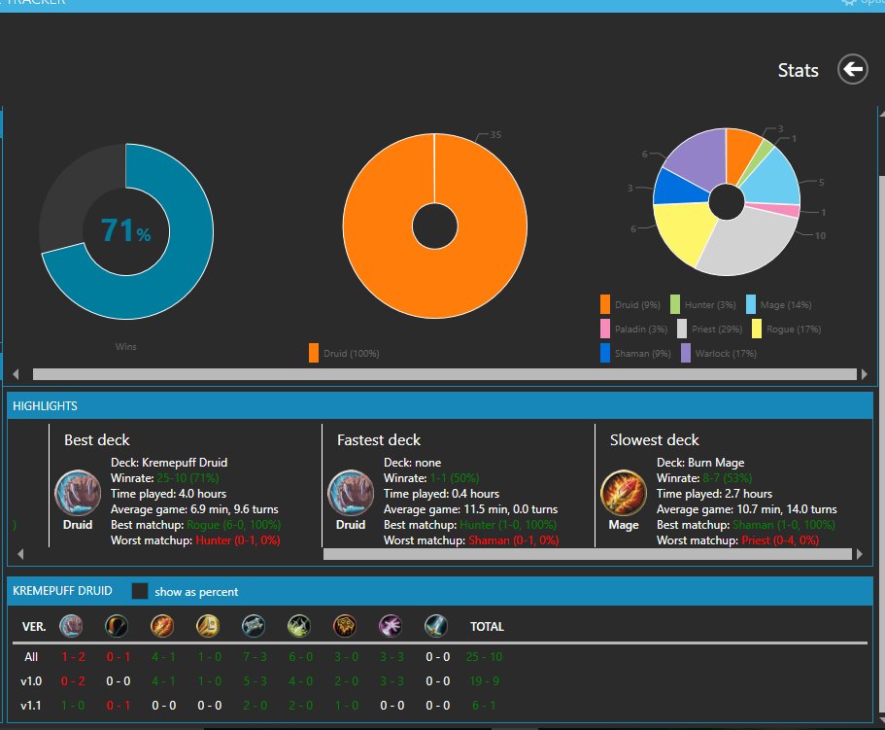Click the 'All' version row label

[31, 656]
